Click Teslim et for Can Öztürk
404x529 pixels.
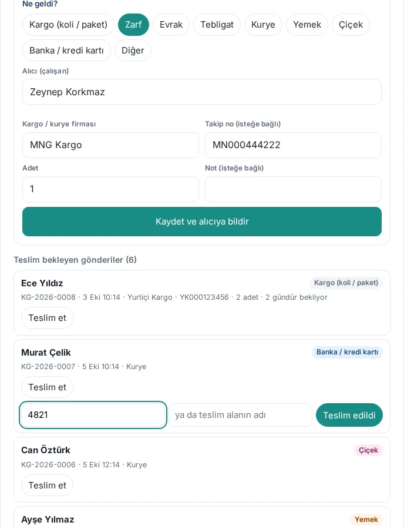coord(47,485)
